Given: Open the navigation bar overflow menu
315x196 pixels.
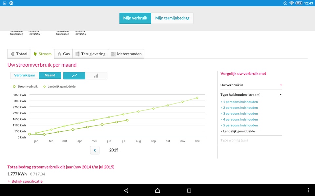Looking at the screenshot, I should (308, 190).
